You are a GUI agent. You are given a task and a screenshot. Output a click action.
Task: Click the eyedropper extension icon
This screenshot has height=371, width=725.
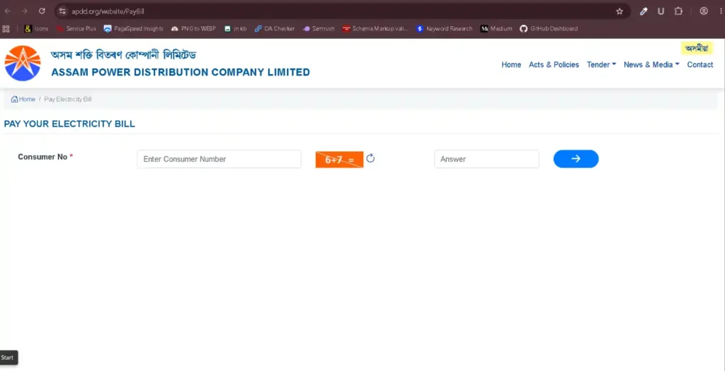(x=644, y=11)
